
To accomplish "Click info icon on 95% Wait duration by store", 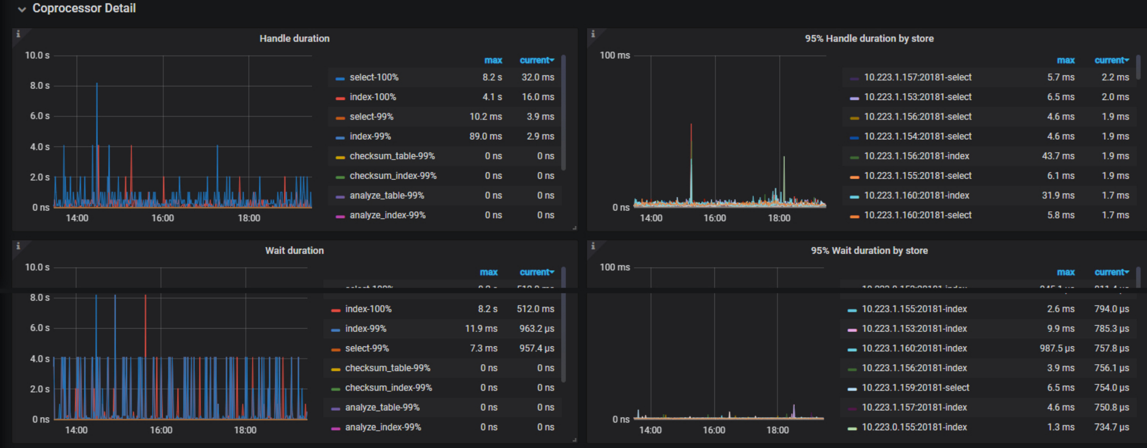I will click(x=593, y=246).
